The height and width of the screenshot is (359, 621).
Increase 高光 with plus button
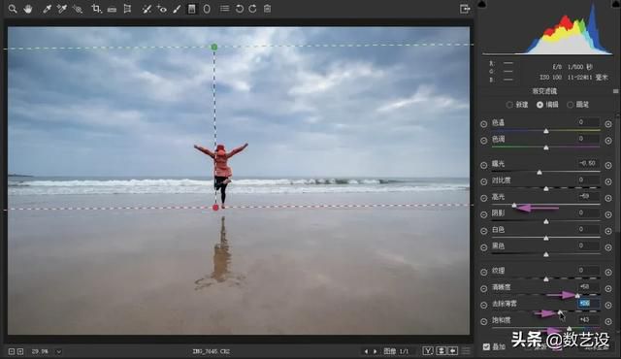coord(608,198)
